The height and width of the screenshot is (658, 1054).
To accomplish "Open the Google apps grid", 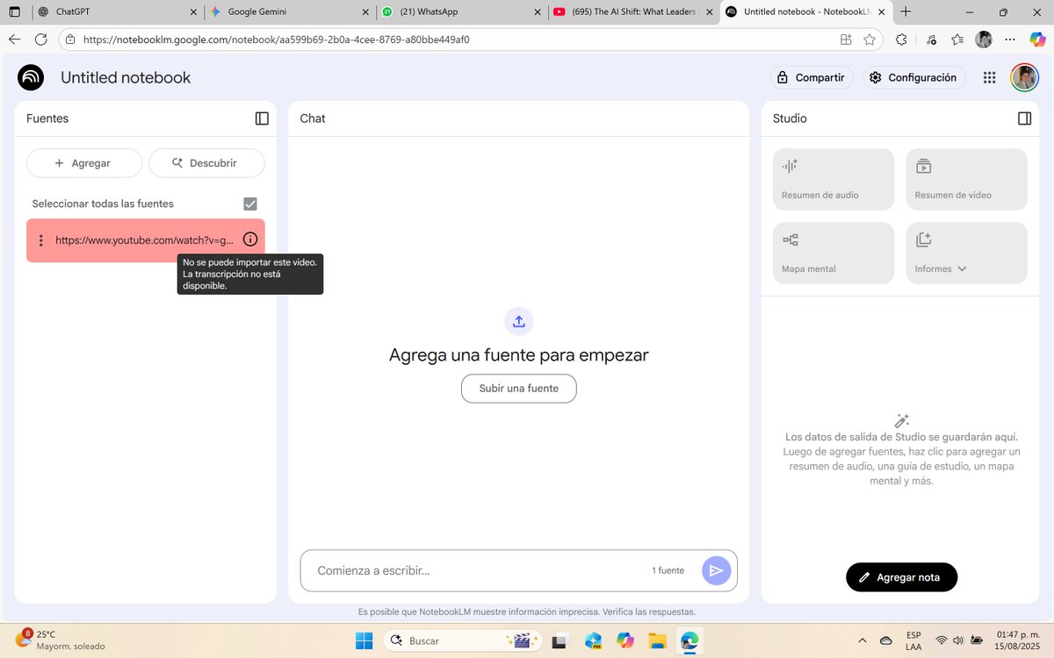I will [989, 77].
